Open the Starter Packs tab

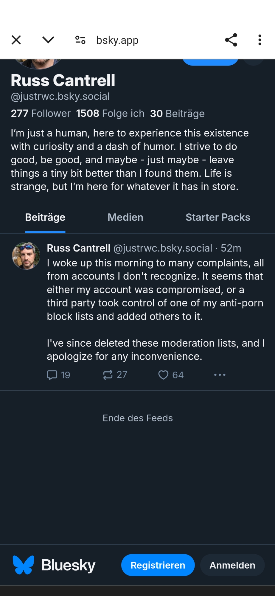(218, 218)
